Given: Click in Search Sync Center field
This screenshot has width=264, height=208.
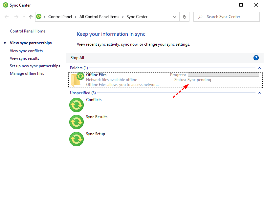Looking at the screenshot, I should pos(227,17).
